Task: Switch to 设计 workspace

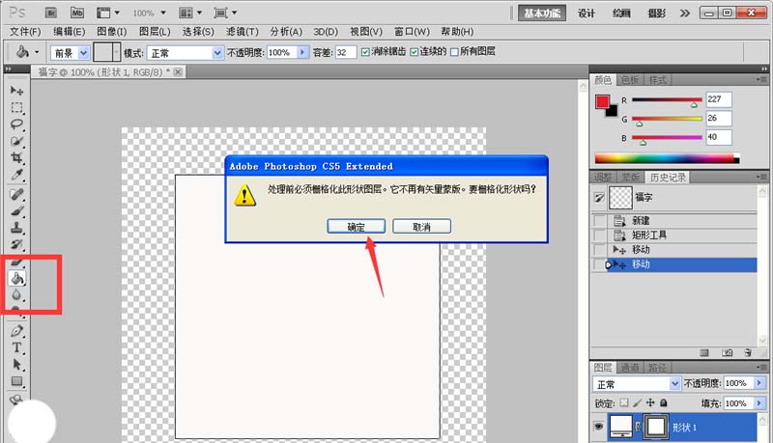Action: coord(587,14)
